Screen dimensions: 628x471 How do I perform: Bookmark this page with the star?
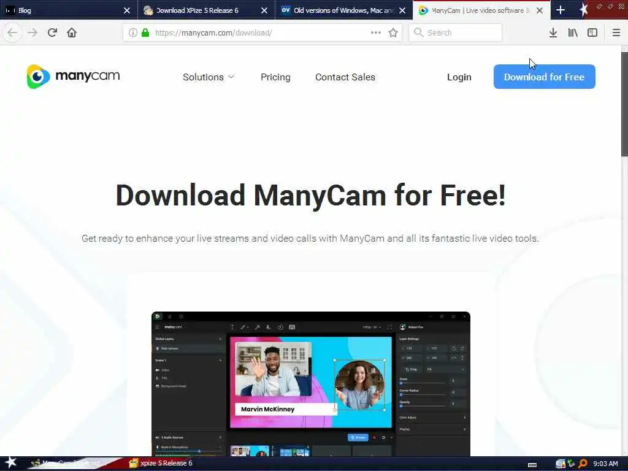pyautogui.click(x=393, y=33)
